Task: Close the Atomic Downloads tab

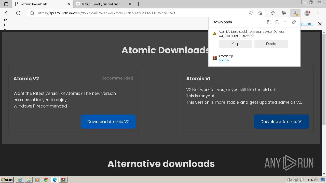Action: (x=69, y=4)
